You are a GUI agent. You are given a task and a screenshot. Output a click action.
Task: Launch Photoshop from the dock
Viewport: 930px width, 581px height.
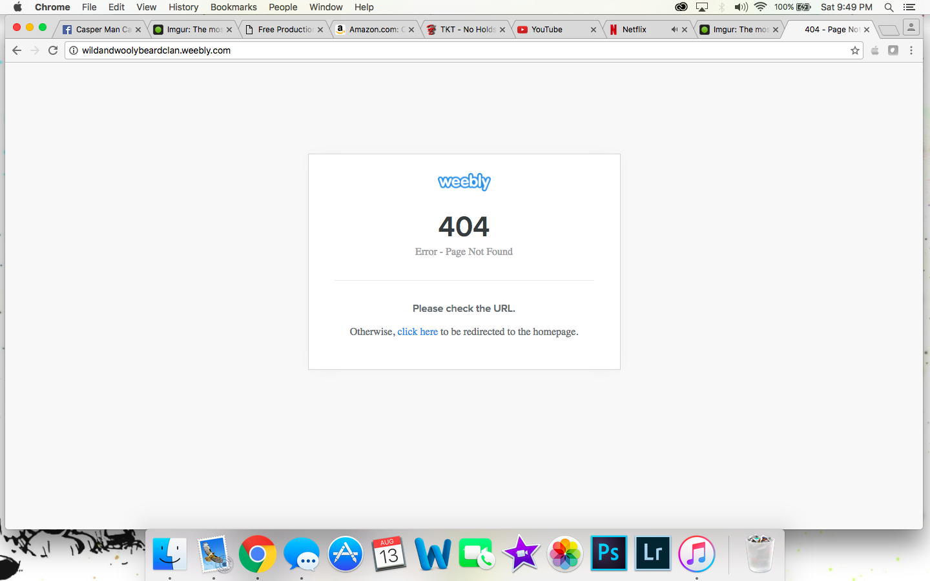608,553
